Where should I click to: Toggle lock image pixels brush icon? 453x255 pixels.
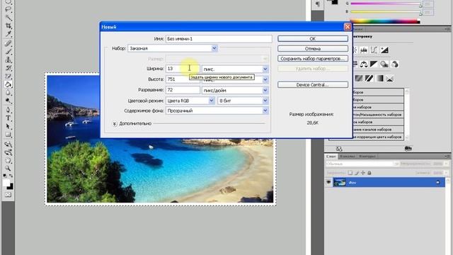[357, 173]
